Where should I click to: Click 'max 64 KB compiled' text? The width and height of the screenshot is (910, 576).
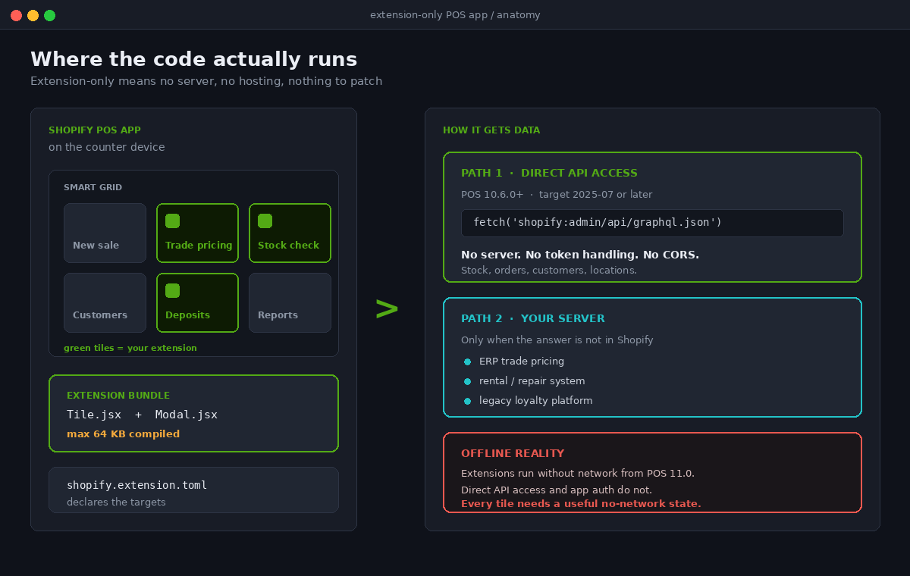123,434
